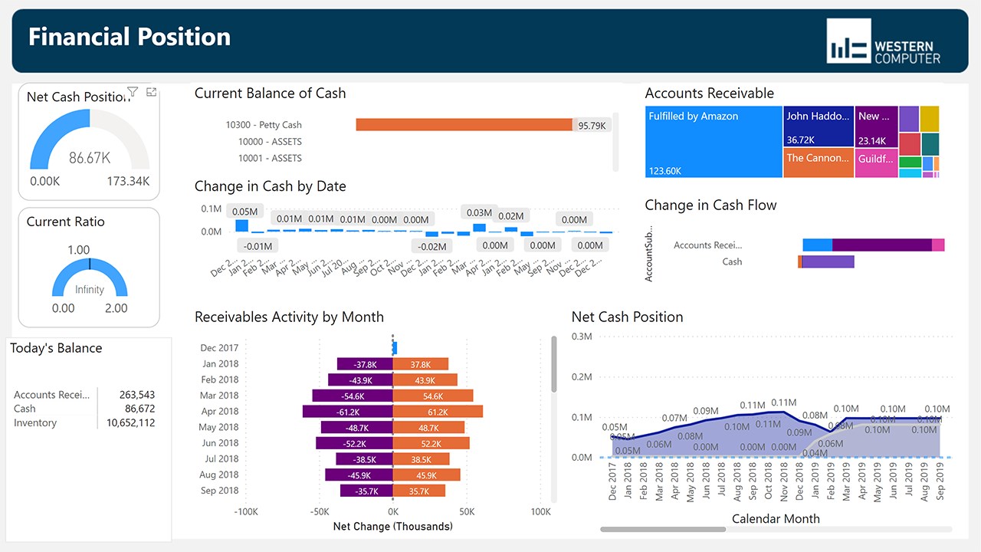This screenshot has width=981, height=552.
Task: Select the 54.6K orange bar for Mar 2018
Action: coord(433,396)
